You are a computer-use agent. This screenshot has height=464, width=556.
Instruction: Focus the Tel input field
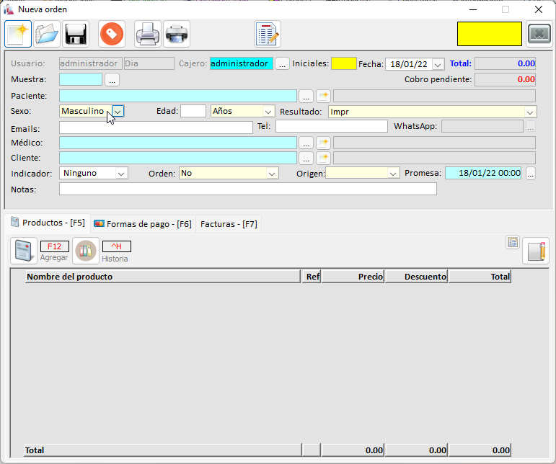click(332, 126)
